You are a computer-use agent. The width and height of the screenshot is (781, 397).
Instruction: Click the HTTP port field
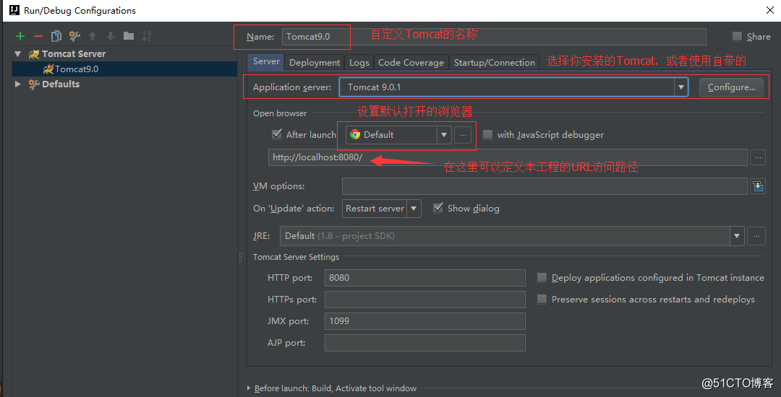[x=425, y=278]
